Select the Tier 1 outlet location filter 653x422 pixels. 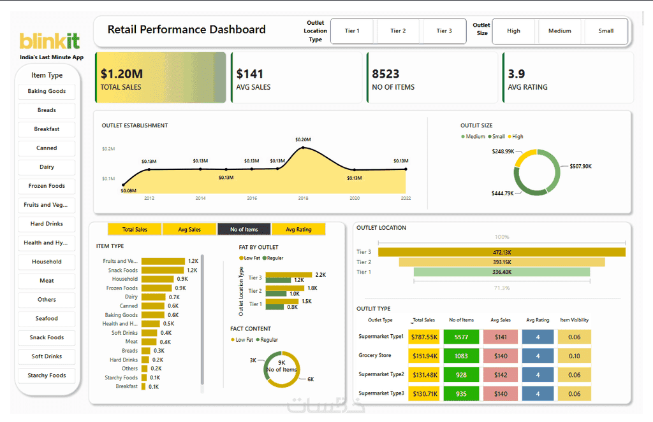(352, 31)
